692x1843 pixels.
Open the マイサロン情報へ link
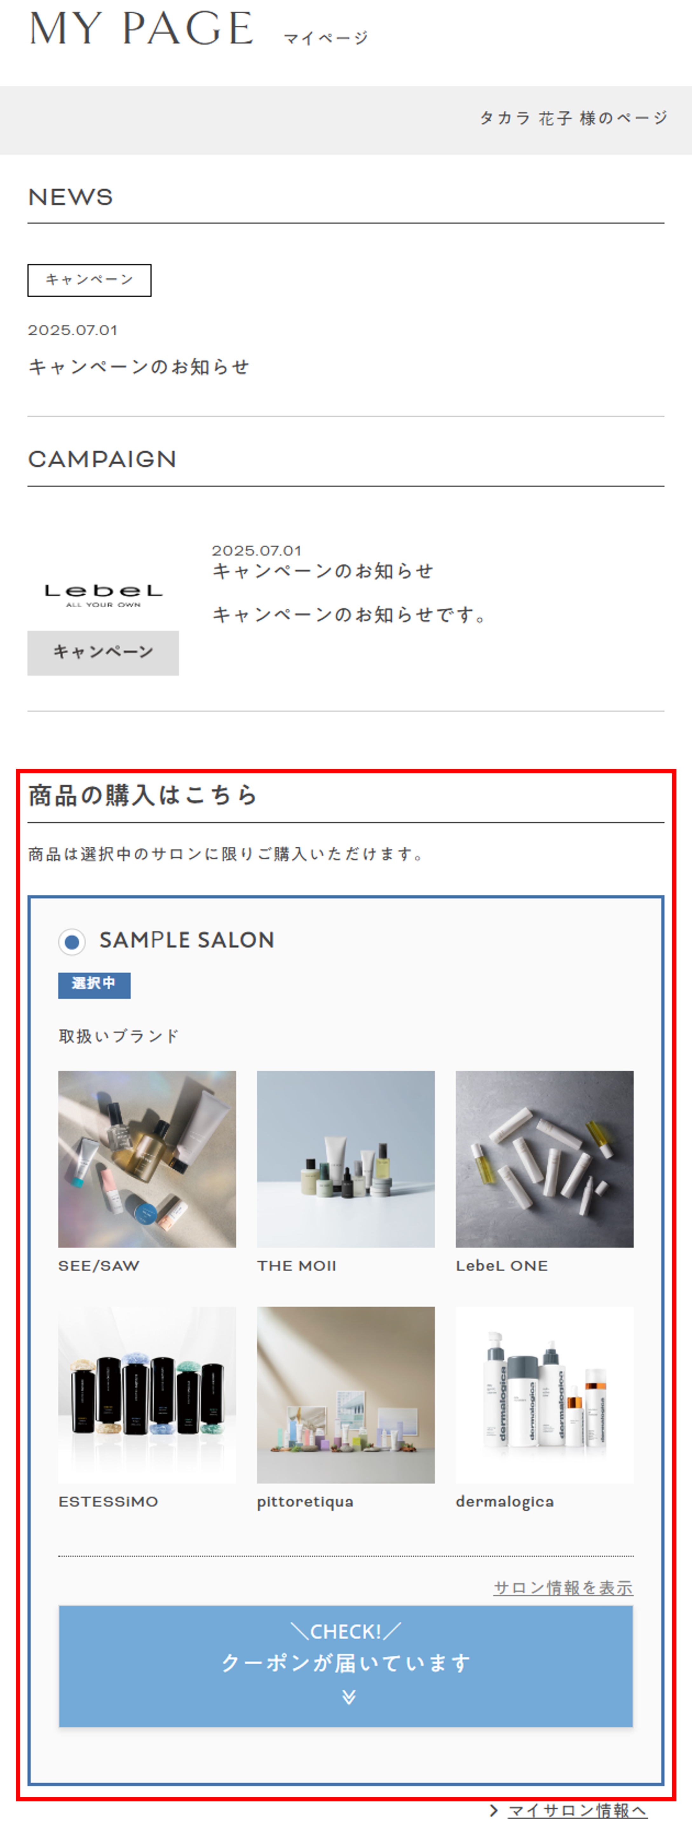(x=578, y=1811)
